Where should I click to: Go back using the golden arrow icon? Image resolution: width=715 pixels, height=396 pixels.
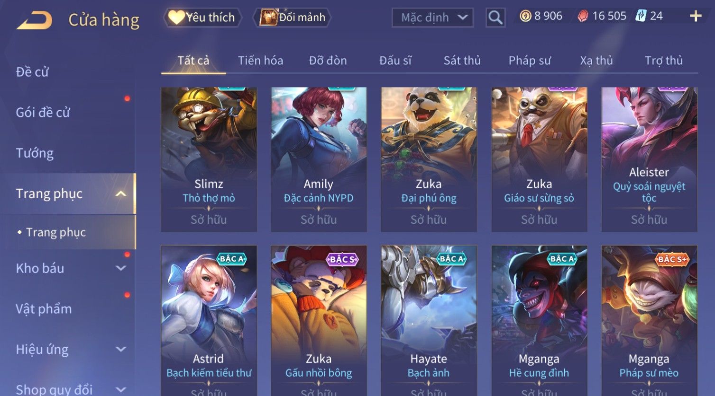click(x=34, y=20)
